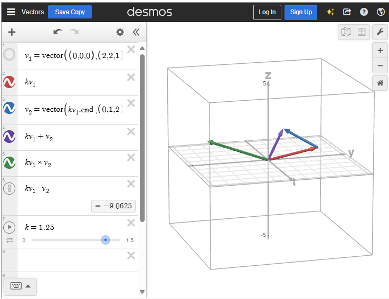Toggle visibility of blue v2 vector
Image resolution: width=389 pixels, height=299 pixels.
click(10, 109)
